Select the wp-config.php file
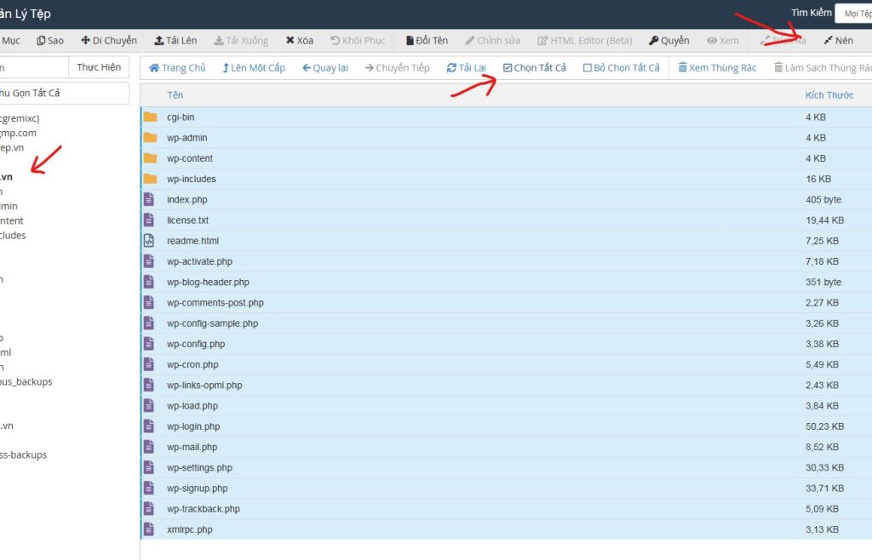872x560 pixels. [196, 344]
